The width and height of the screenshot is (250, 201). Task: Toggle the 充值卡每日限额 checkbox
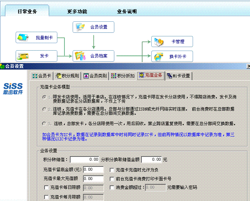[46, 187]
